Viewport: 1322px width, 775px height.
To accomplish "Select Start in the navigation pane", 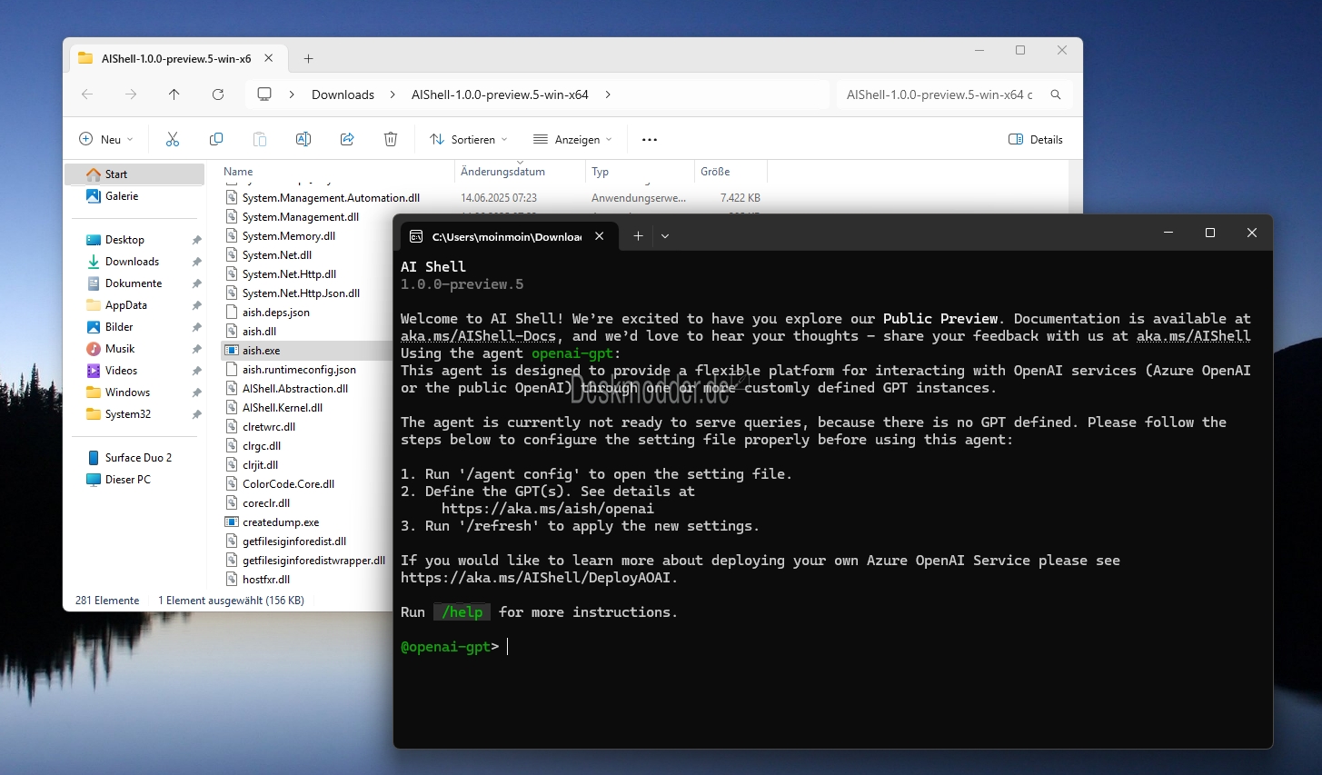I will (136, 174).
